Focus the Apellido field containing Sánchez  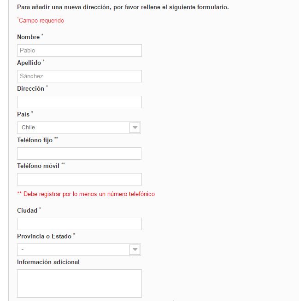79,76
